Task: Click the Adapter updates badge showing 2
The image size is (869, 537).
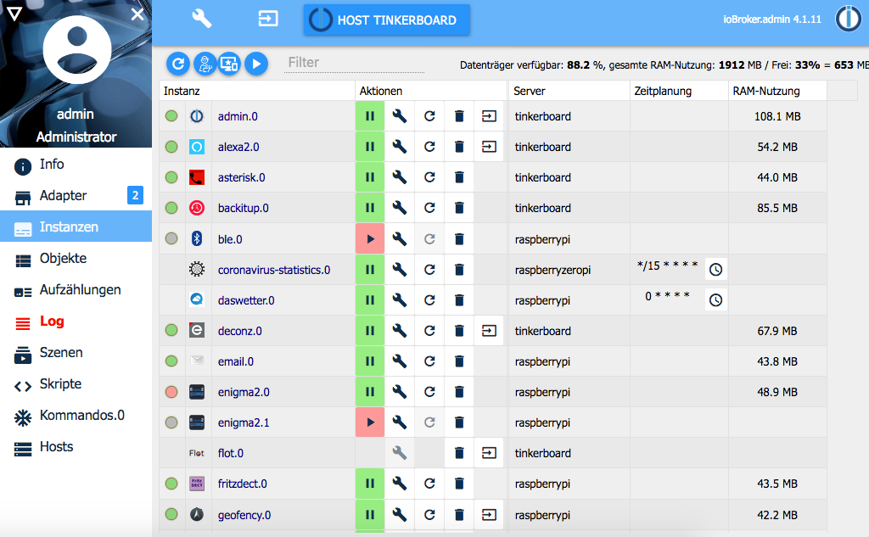Action: pyautogui.click(x=135, y=195)
